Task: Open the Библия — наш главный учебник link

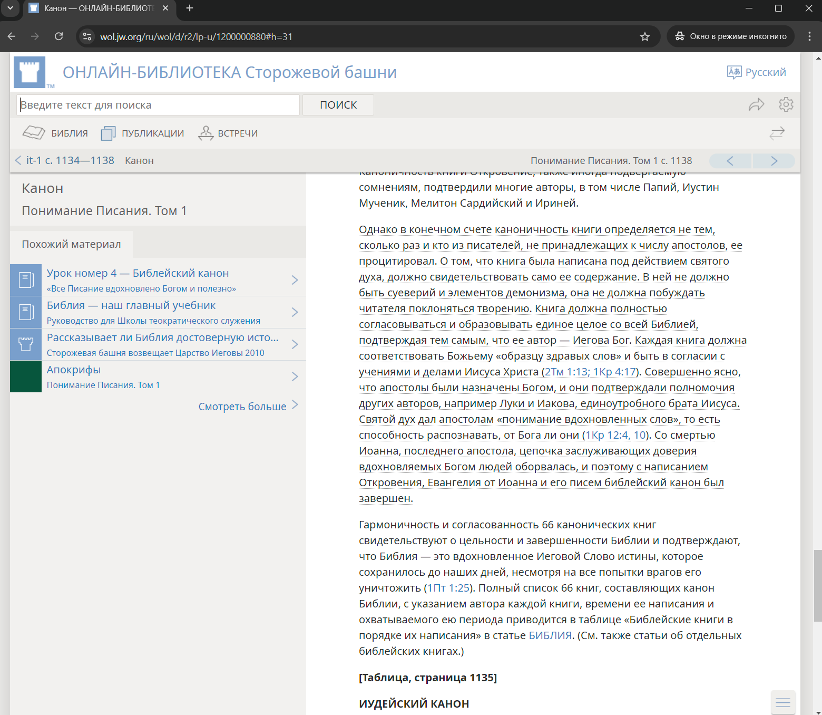Action: point(131,305)
